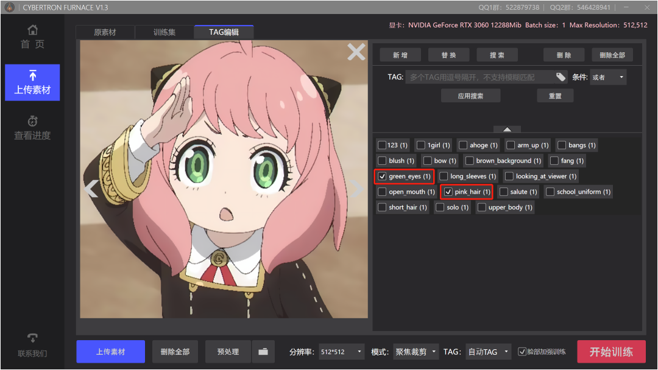Click the contact us phone icon
Image resolution: width=658 pixels, height=370 pixels.
pyautogui.click(x=32, y=337)
